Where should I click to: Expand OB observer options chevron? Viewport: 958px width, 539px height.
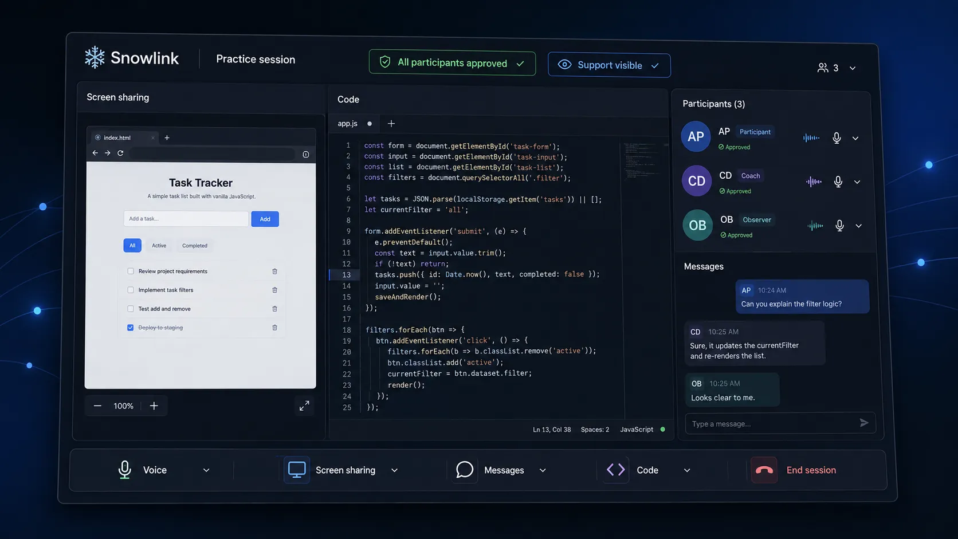click(x=859, y=226)
